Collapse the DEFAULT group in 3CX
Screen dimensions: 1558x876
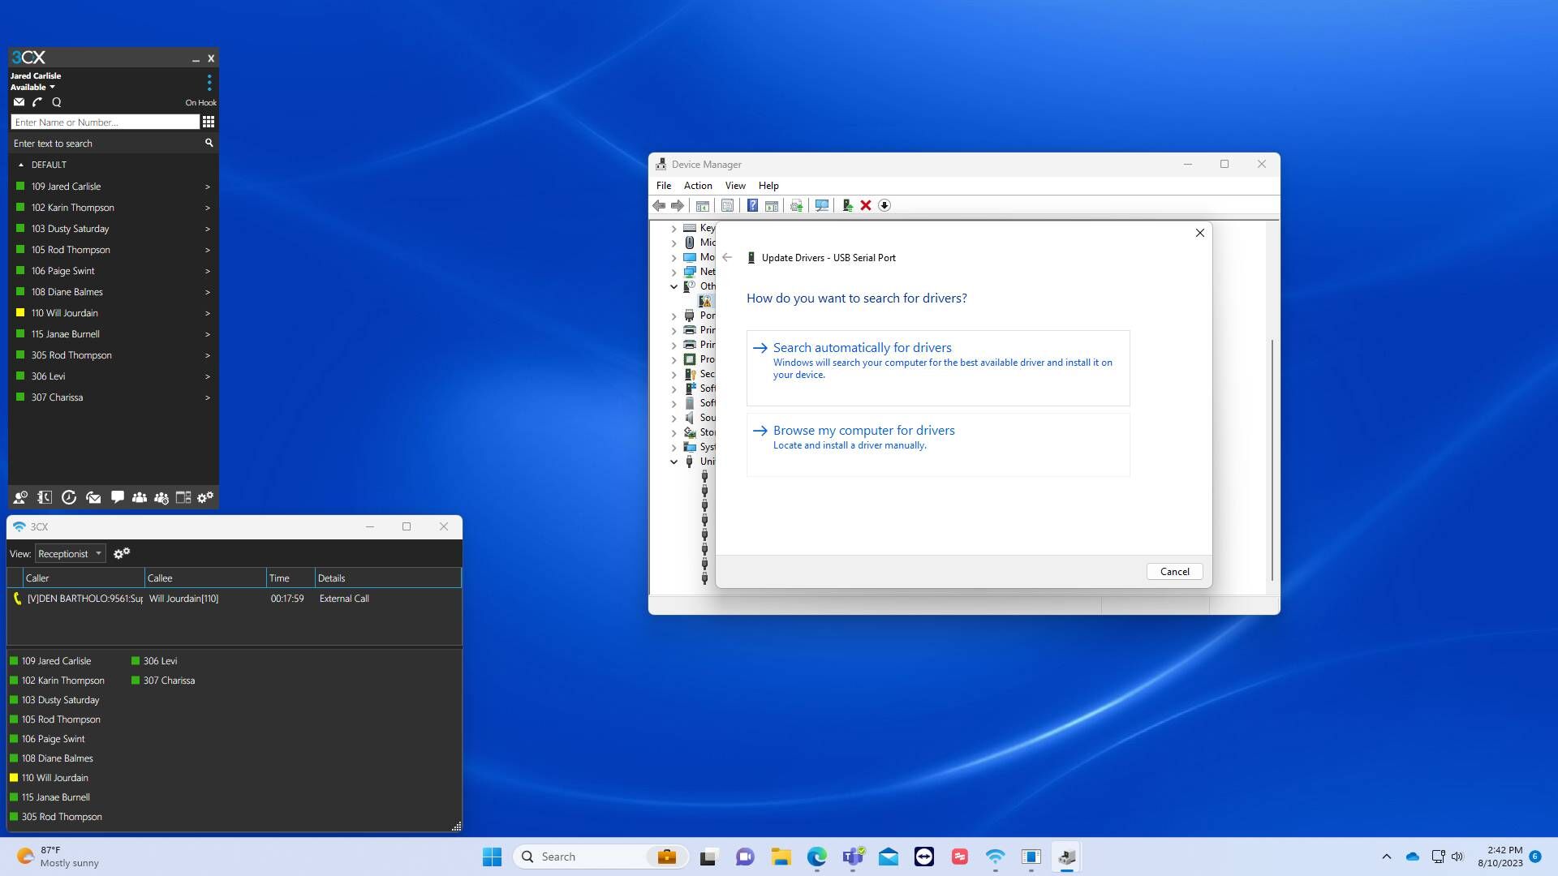(x=21, y=165)
